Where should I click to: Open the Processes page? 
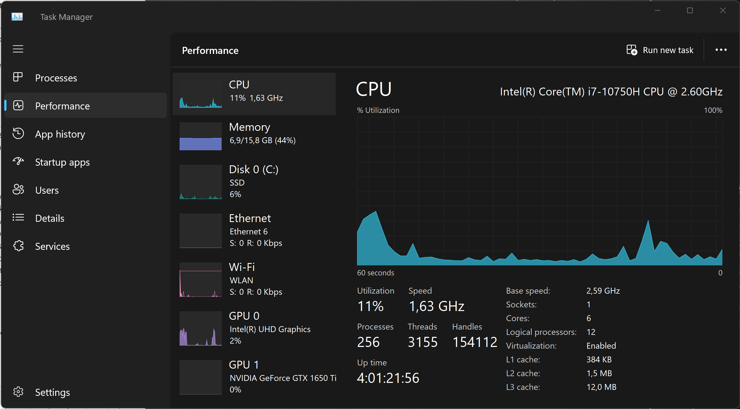coord(56,78)
